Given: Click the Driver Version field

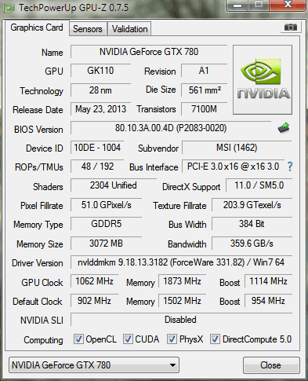Looking at the screenshot, I should (181, 262).
